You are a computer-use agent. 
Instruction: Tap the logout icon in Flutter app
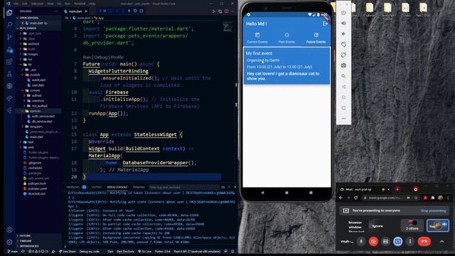(x=325, y=23)
